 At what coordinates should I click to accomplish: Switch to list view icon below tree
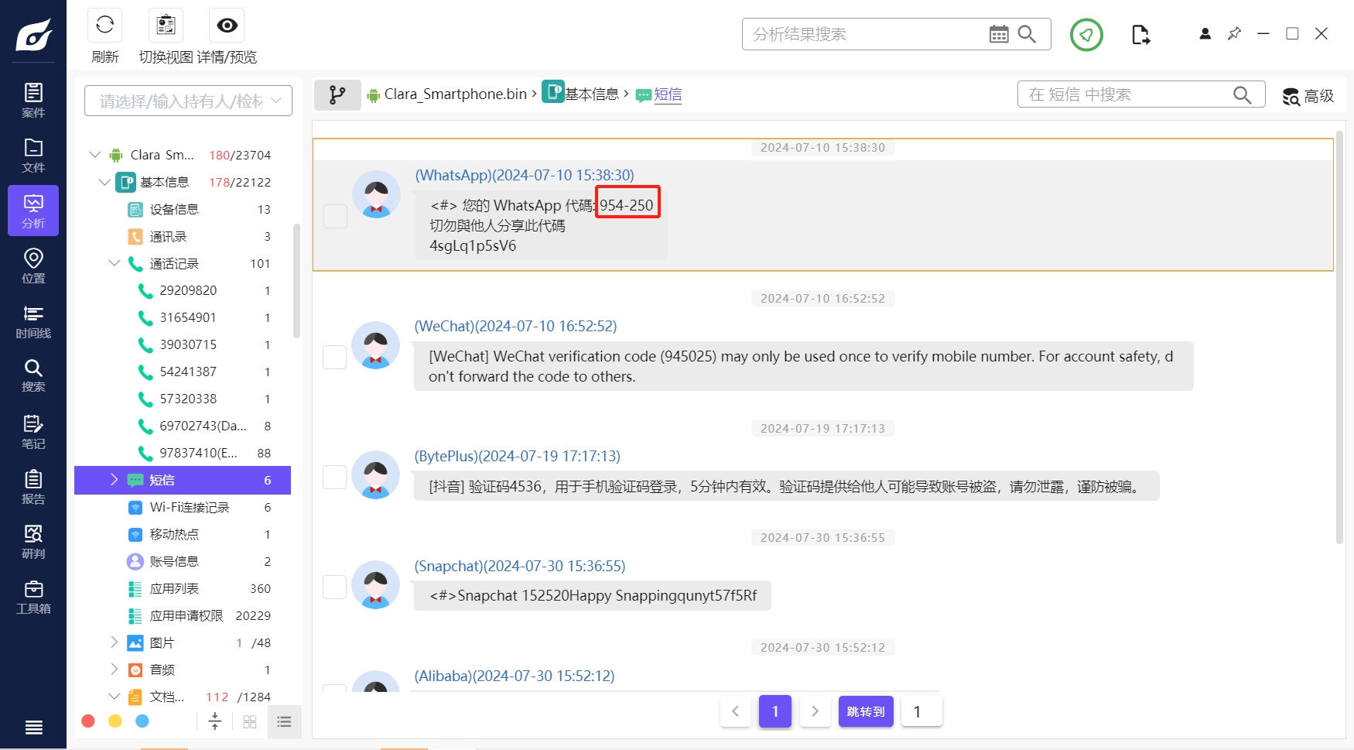[284, 721]
